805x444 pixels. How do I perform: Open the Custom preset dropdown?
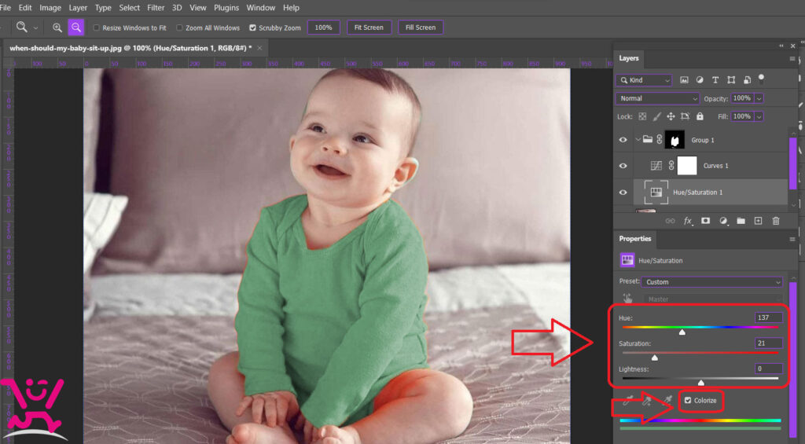(x=712, y=282)
